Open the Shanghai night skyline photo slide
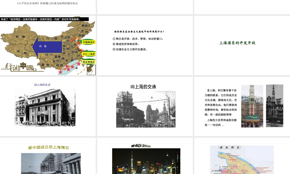This screenshot has height=174, width=290. [146, 161]
